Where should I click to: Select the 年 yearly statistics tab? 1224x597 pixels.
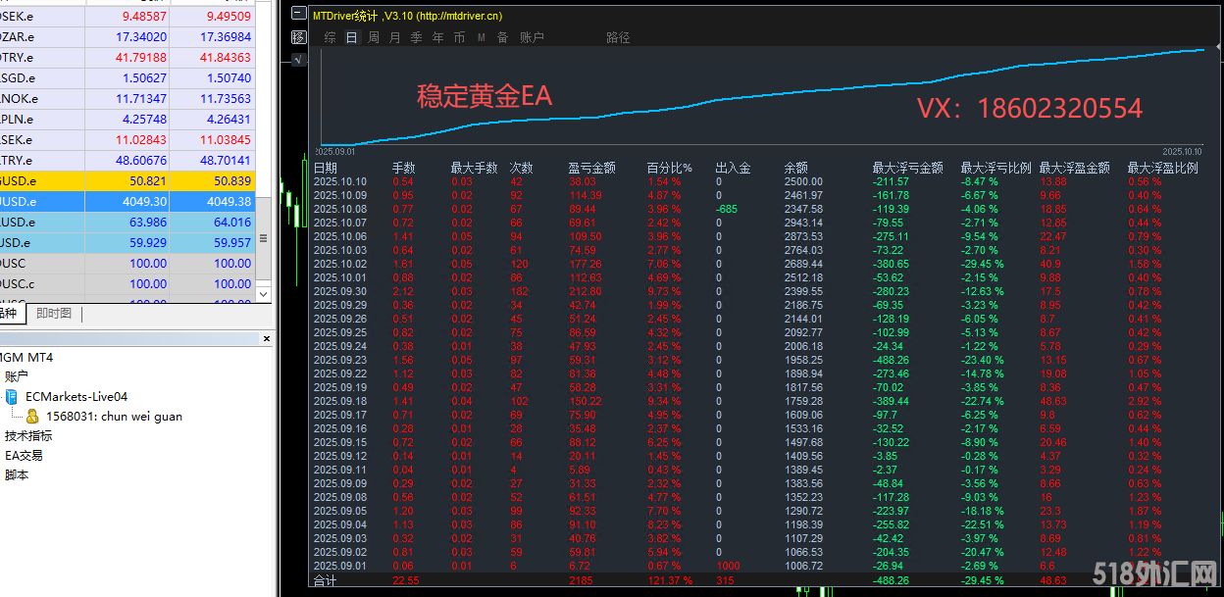tap(438, 37)
